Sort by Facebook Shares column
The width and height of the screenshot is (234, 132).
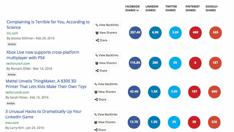tap(132, 9)
